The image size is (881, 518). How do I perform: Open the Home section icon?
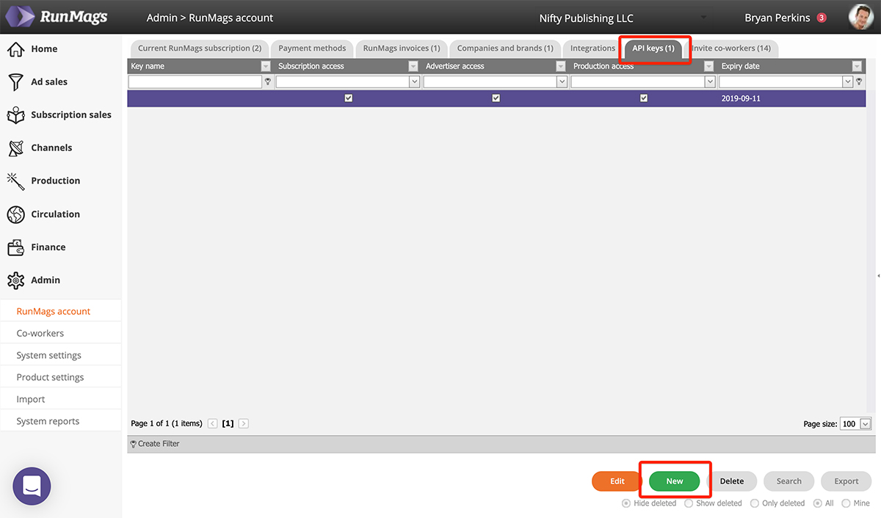[x=15, y=49]
